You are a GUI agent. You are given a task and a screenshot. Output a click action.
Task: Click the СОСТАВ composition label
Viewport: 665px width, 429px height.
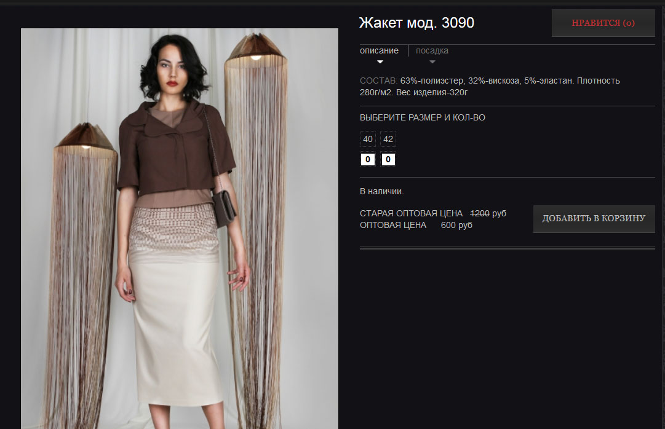378,81
